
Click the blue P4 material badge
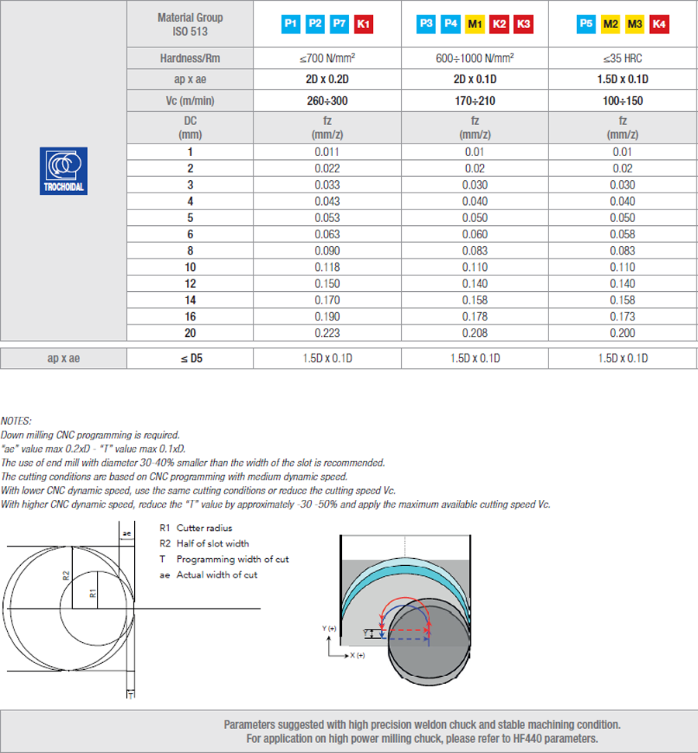click(x=451, y=25)
